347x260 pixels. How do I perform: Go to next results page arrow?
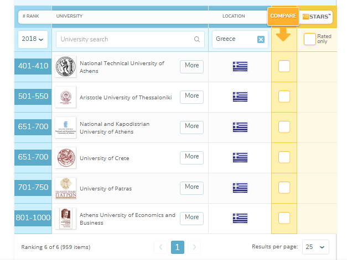click(x=194, y=247)
